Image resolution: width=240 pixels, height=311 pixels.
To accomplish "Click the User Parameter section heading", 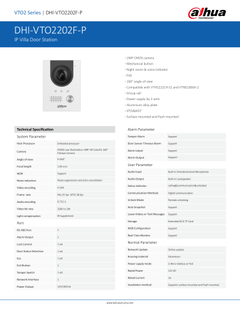I will (140, 165).
